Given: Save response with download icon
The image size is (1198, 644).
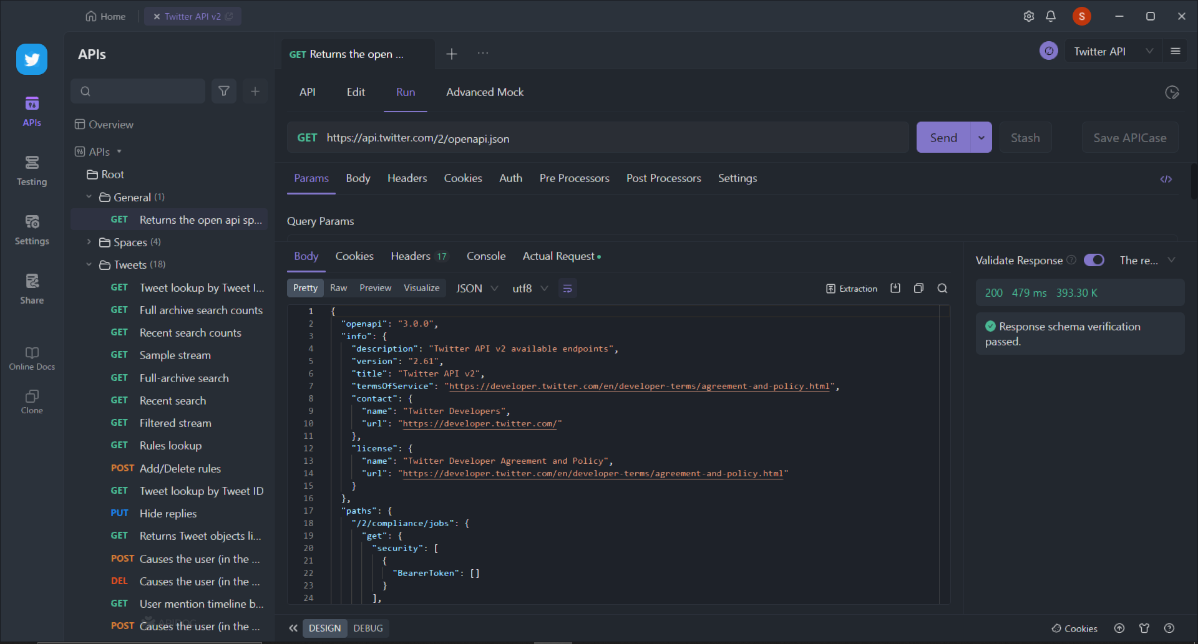Looking at the screenshot, I should click(x=895, y=288).
